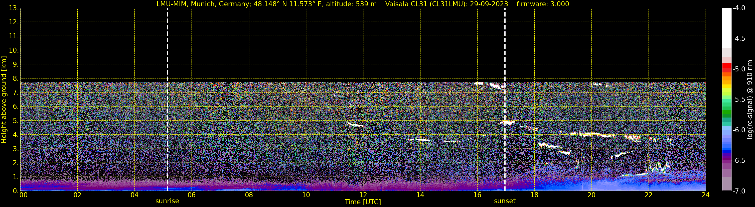Click the 3. height axis tick label
The height and width of the screenshot is (207, 755).
(x=16, y=149)
